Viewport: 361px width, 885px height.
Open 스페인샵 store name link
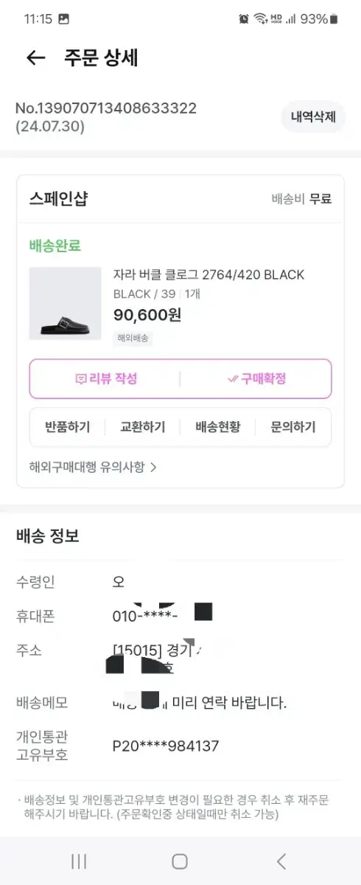click(58, 198)
